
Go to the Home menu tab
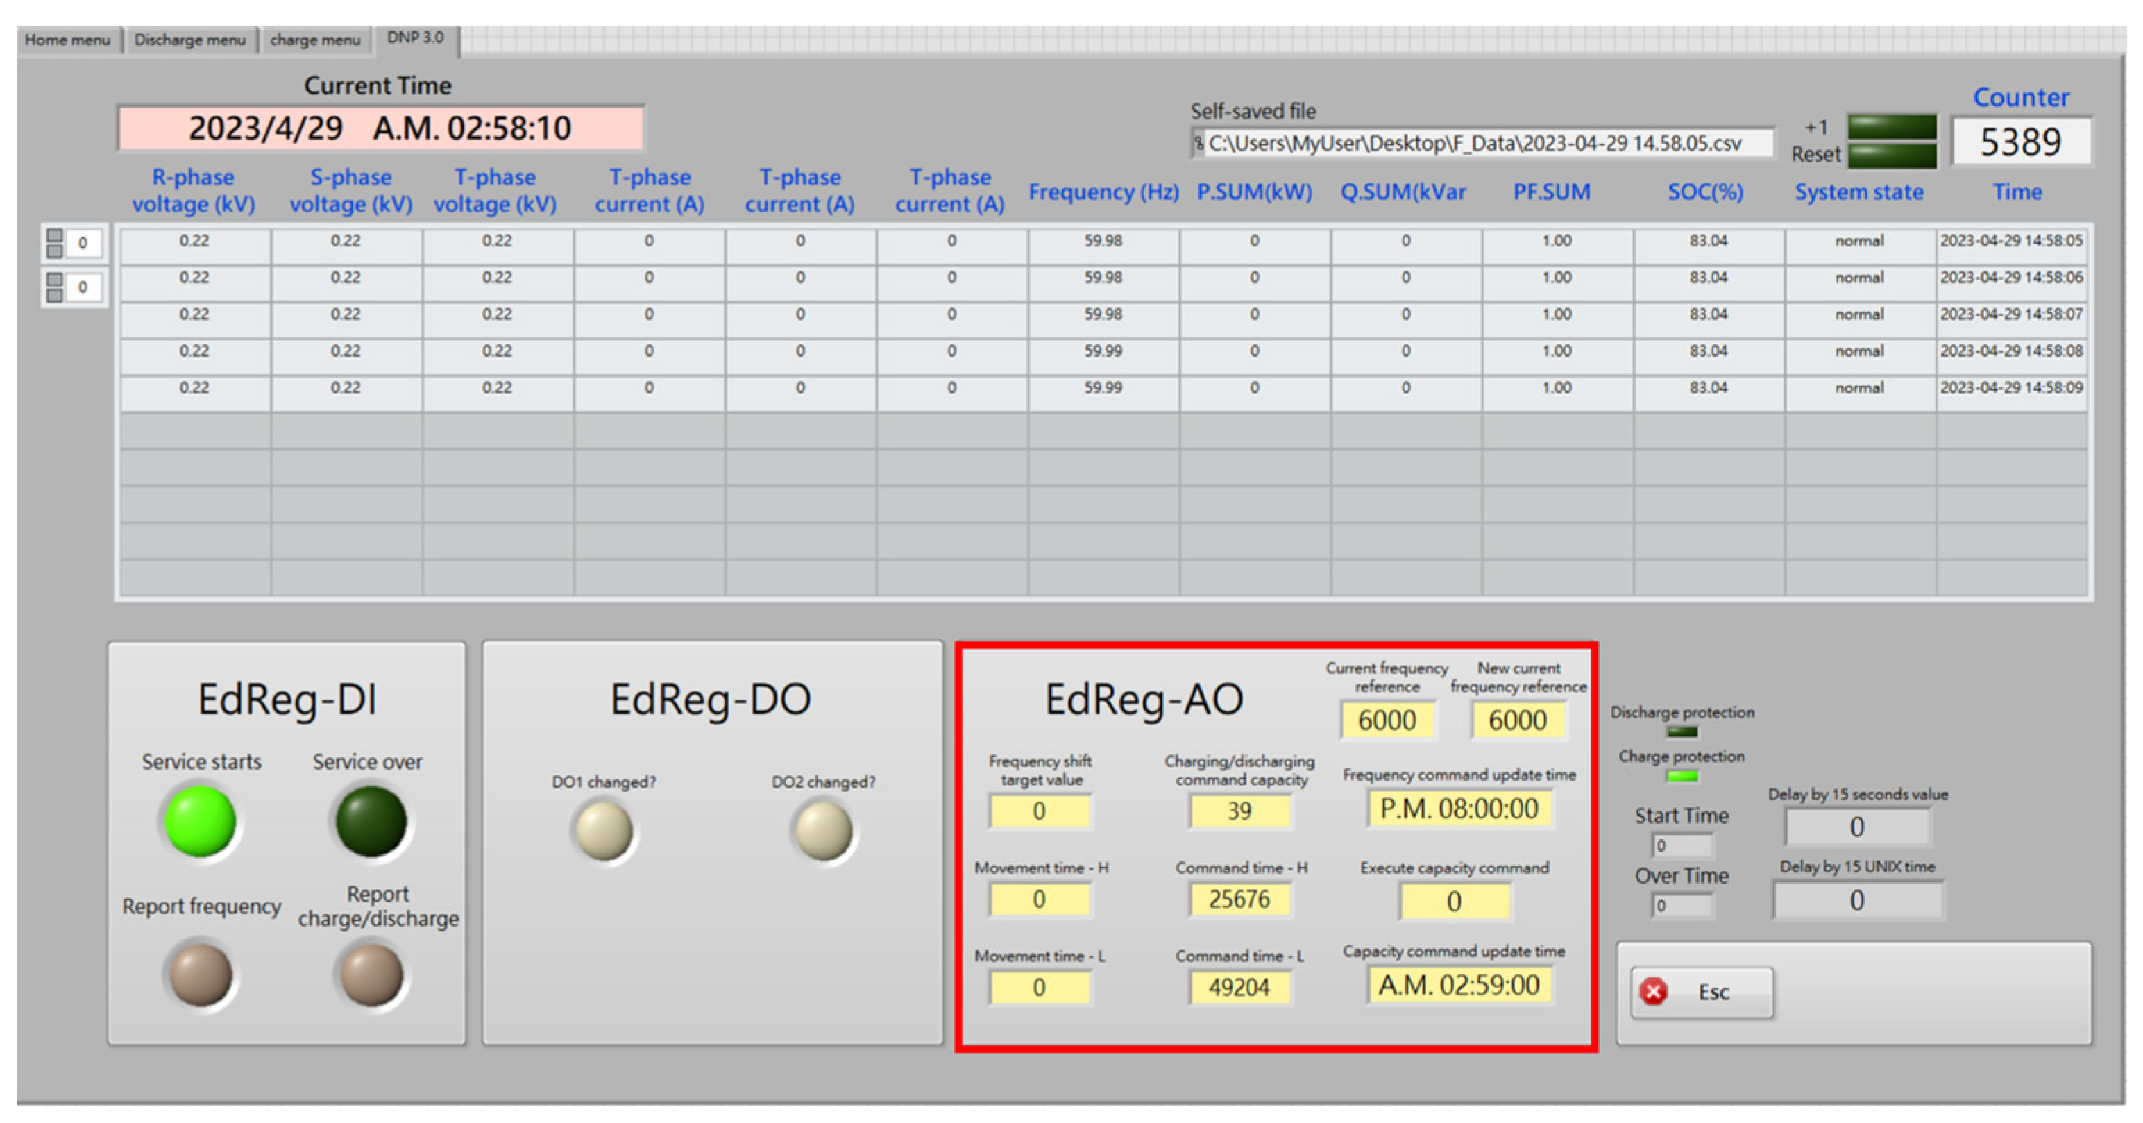(67, 40)
